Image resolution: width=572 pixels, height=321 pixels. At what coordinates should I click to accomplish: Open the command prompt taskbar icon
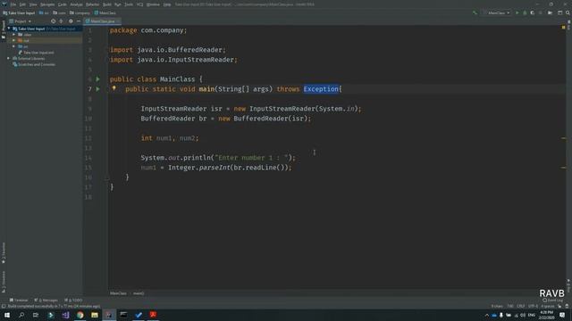tap(123, 315)
